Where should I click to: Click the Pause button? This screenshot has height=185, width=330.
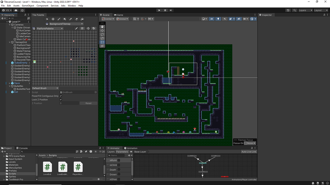coord(165,10)
